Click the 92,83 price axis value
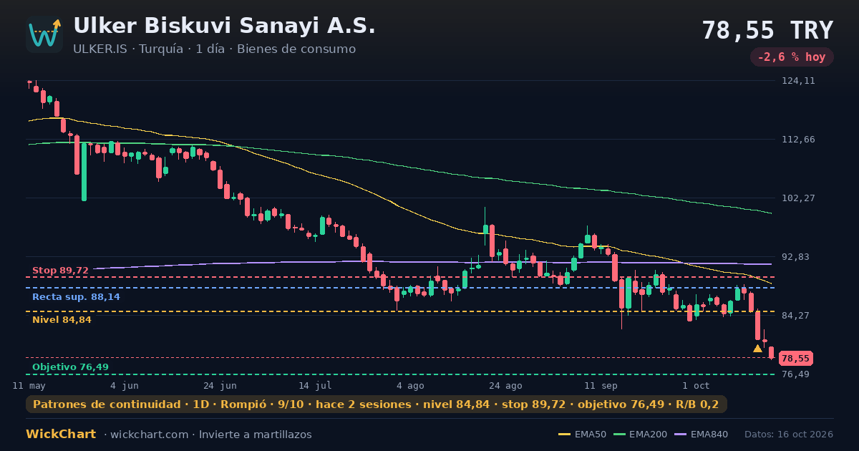Viewport: 859px width, 451px height. point(796,257)
